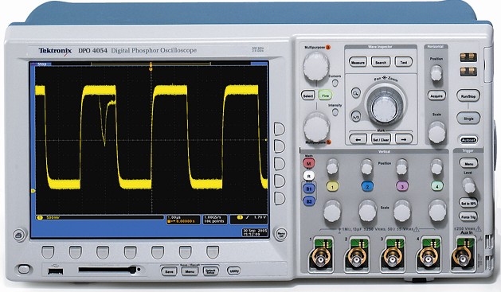The image size is (501, 292).
Task: Push the round power button
Action: click(24, 270)
